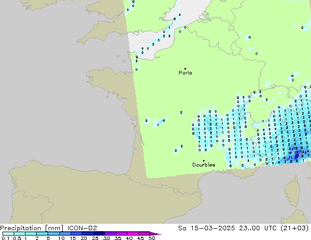This screenshot has width=311, height=240.
Task: Select the 0.5–1 mm legend color swatch
Action: [20, 234]
